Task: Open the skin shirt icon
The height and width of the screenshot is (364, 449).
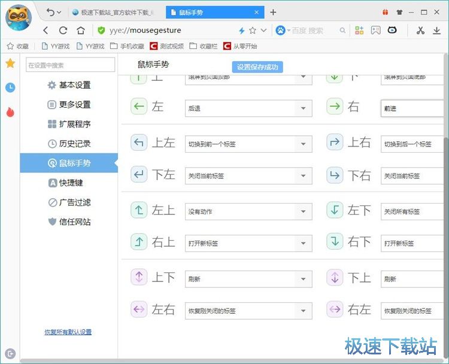Action: [x=399, y=12]
